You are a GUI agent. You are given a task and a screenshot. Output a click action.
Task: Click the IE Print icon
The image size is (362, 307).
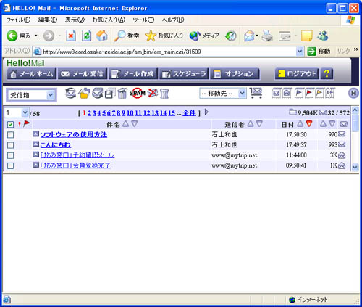click(x=267, y=36)
